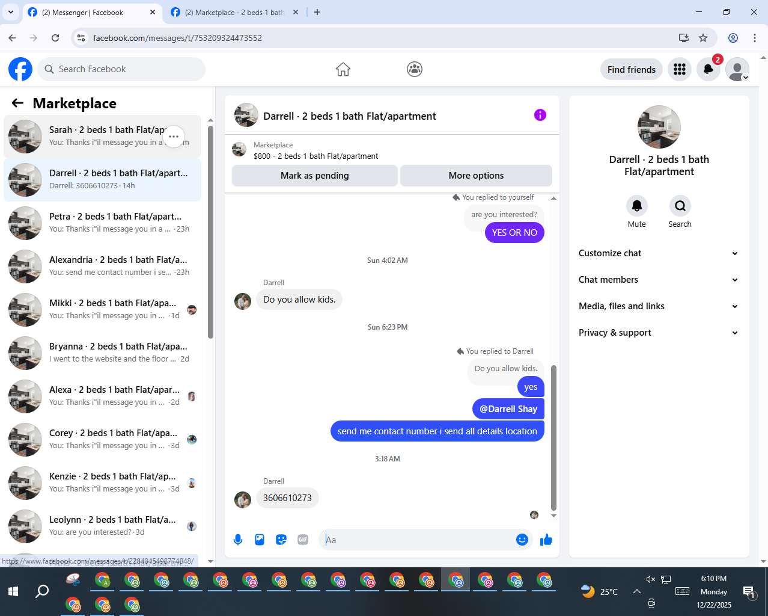
Task: Open Kenzie 2 beds conversation
Action: tap(102, 483)
